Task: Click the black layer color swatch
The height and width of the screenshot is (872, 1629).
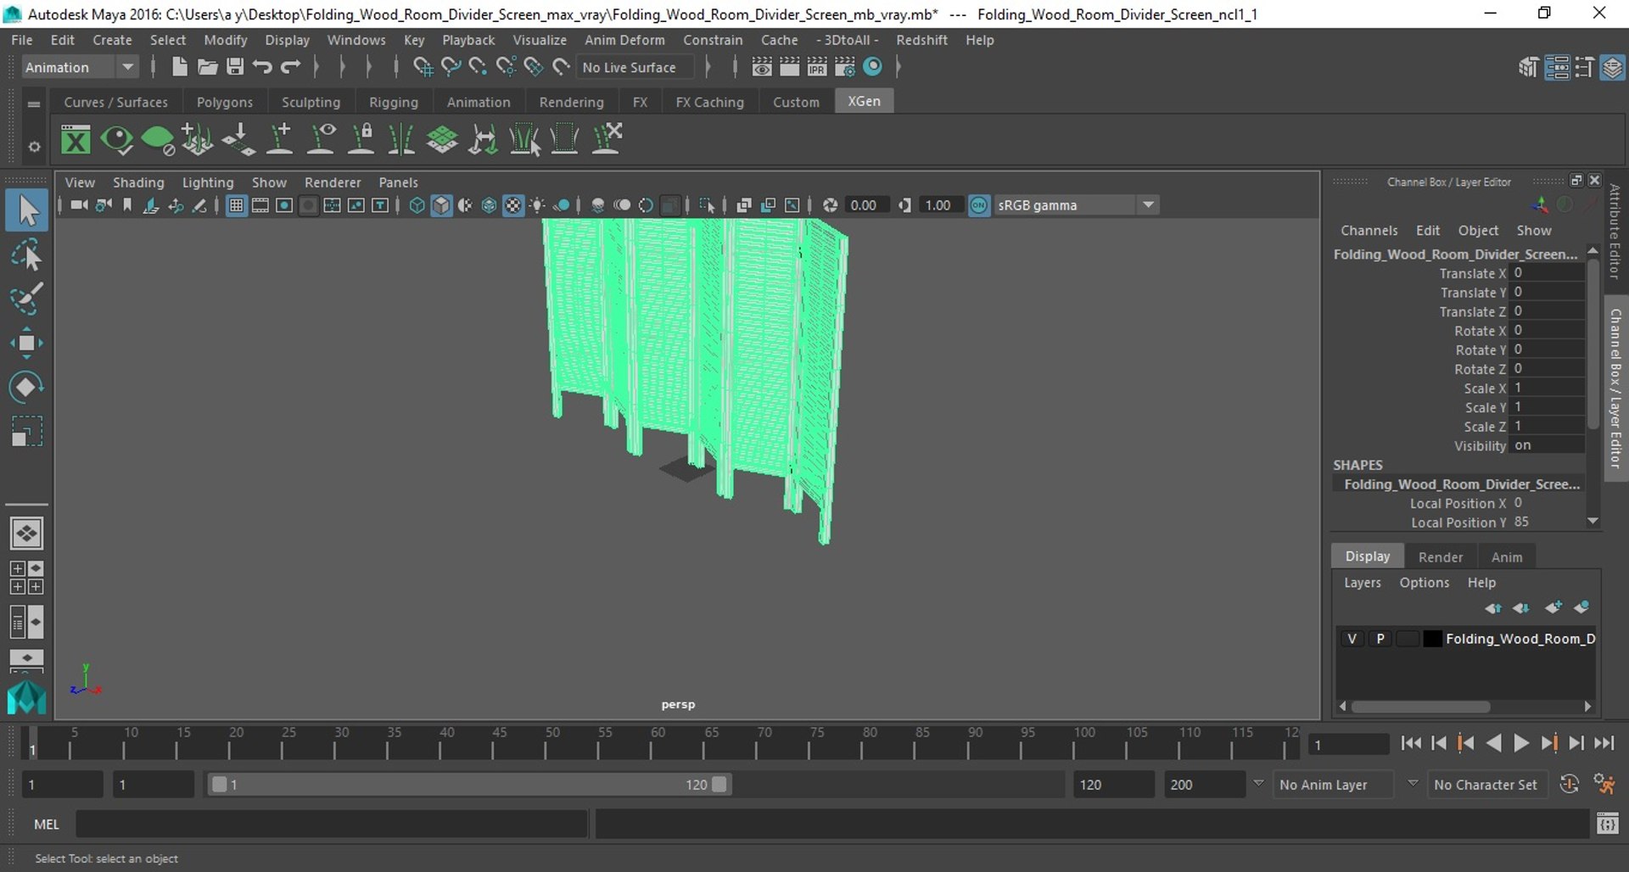Action: click(x=1432, y=639)
